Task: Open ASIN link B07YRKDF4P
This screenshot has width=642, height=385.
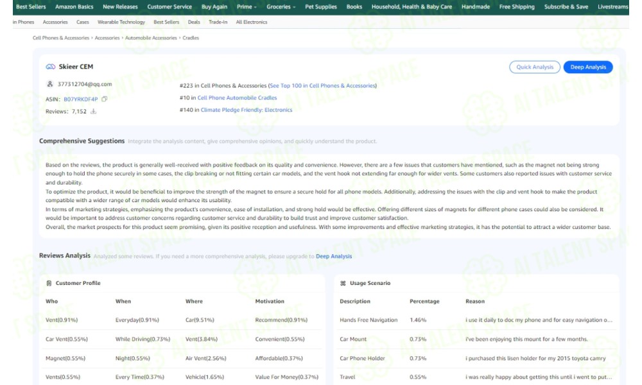Action: coord(81,99)
